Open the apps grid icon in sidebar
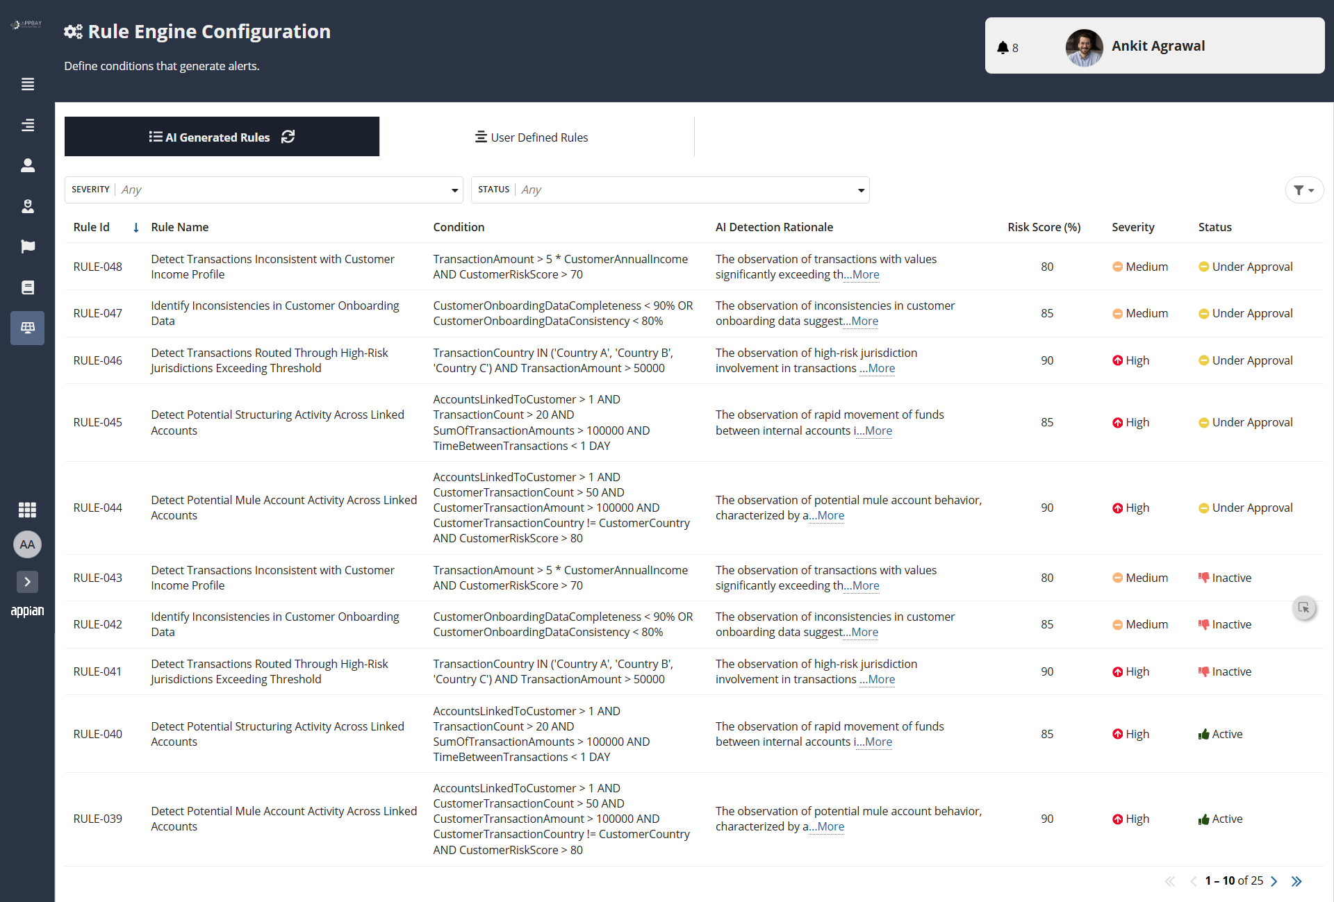The height and width of the screenshot is (902, 1334). [28, 510]
